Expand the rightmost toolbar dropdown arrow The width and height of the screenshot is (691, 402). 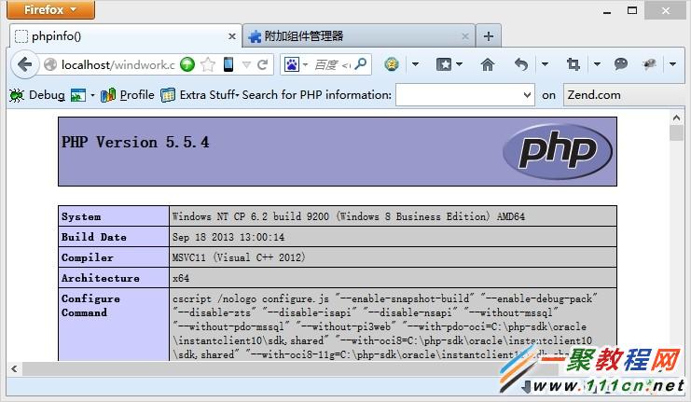[x=672, y=64]
